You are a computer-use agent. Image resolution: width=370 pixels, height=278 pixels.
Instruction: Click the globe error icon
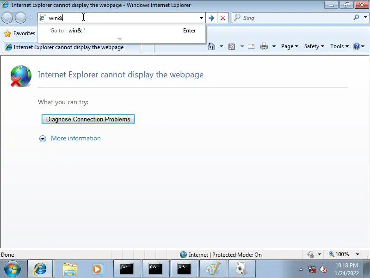pyautogui.click(x=21, y=76)
